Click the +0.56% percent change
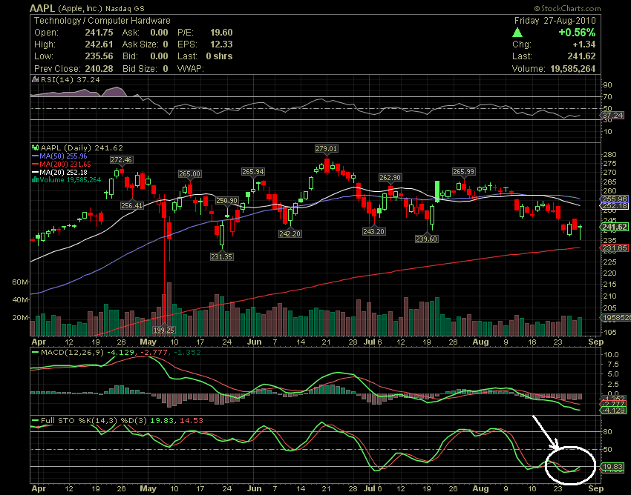Image resolution: width=631 pixels, height=495 pixels. pyautogui.click(x=577, y=33)
